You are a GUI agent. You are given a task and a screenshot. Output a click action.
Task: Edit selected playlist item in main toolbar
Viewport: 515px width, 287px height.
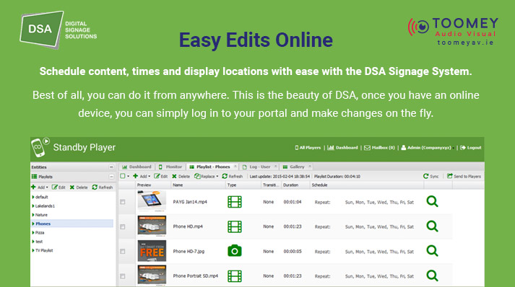tap(161, 176)
